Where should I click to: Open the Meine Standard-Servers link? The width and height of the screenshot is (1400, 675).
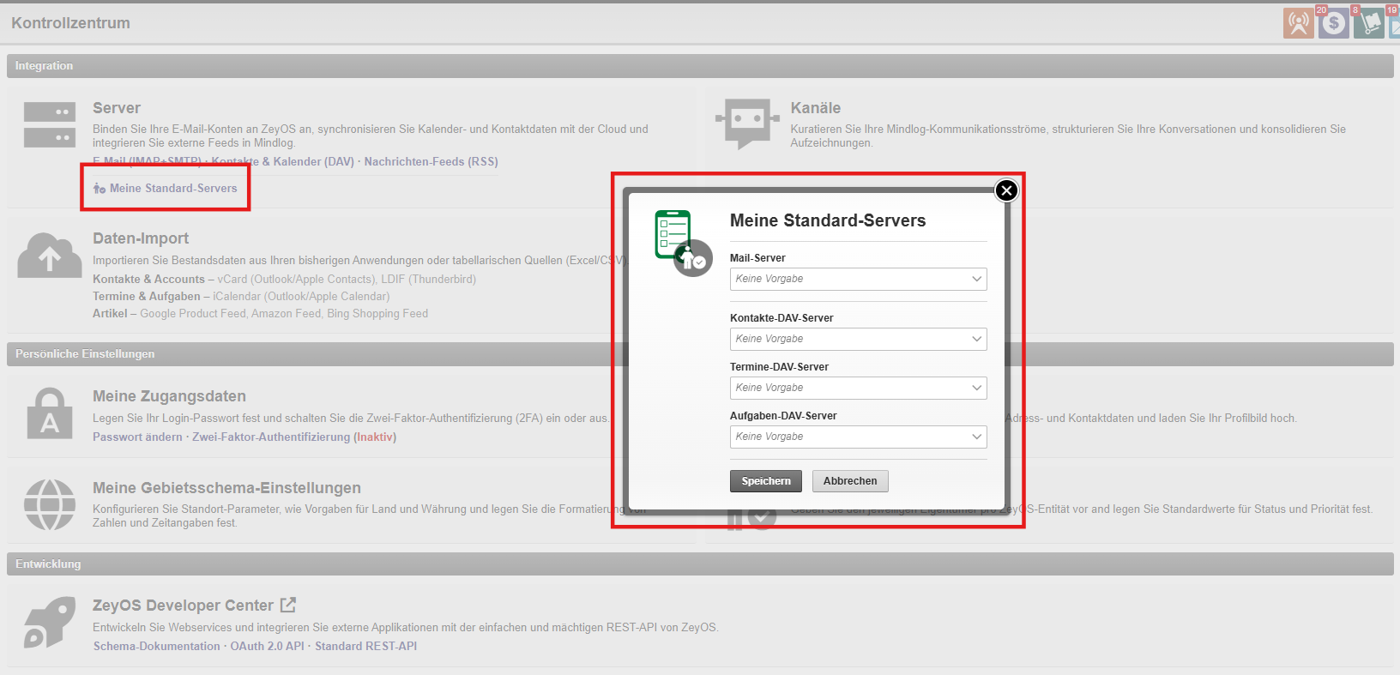coord(172,189)
